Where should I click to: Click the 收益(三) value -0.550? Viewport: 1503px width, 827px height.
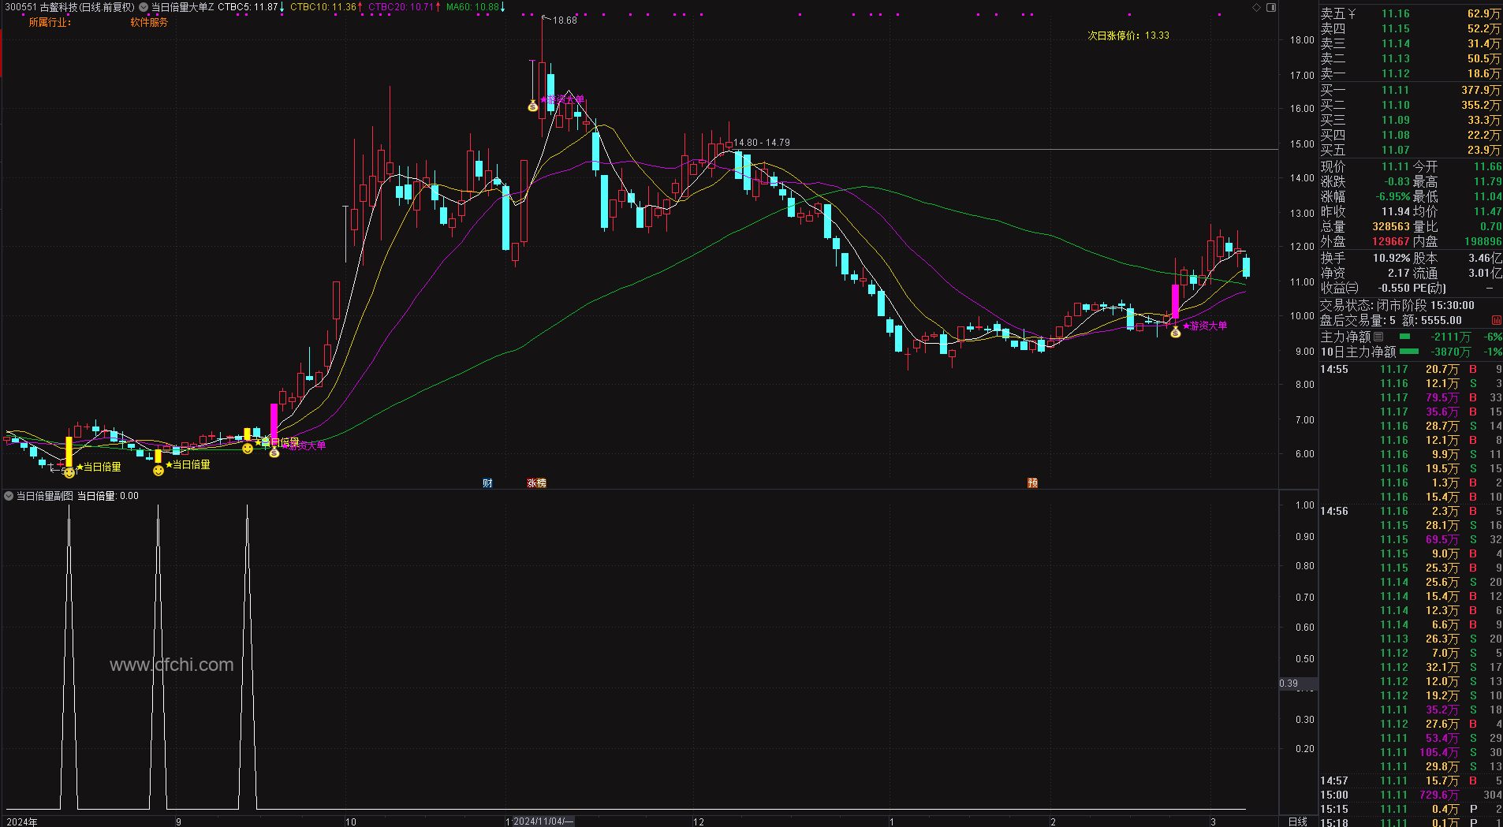pyautogui.click(x=1393, y=288)
